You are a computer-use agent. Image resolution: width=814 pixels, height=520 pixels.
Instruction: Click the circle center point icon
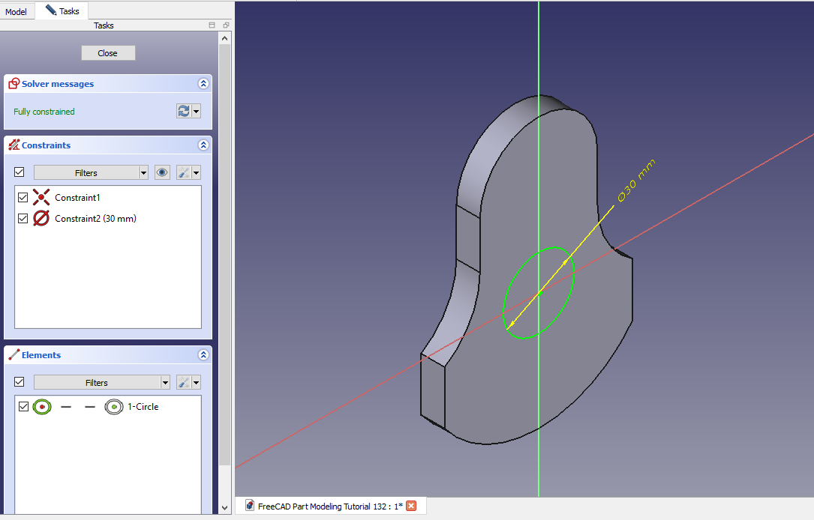[x=113, y=407]
